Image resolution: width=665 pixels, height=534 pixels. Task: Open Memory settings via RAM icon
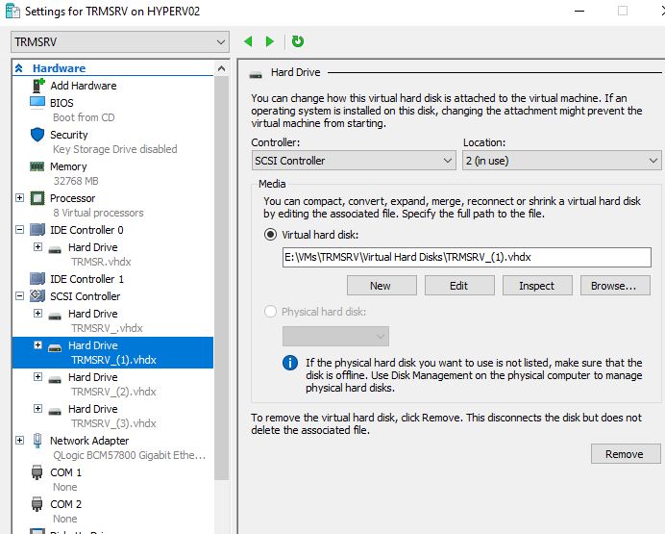point(37,166)
